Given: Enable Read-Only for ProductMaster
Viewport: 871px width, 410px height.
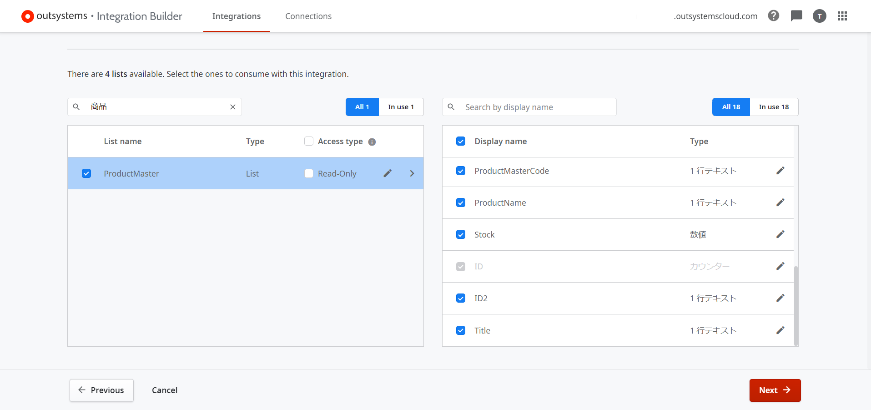Looking at the screenshot, I should (x=309, y=173).
